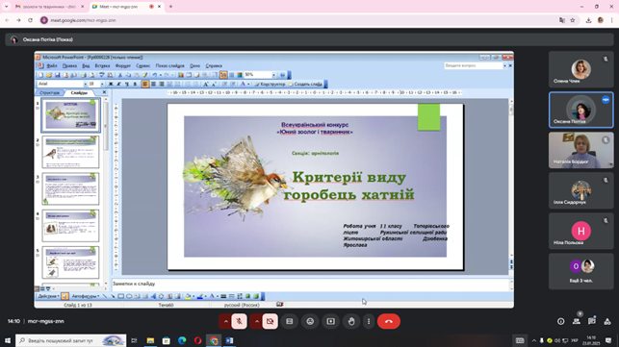Open the Показ слайдов menu

coord(169,66)
